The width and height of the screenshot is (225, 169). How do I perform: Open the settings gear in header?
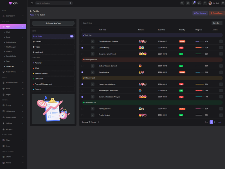[223, 3]
